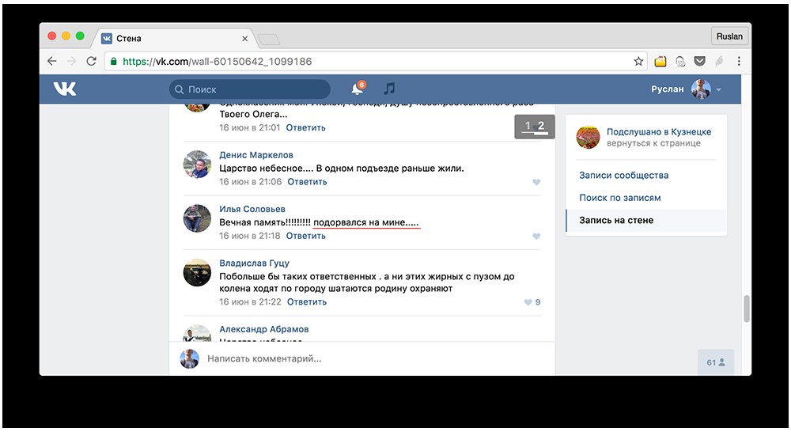Viewport: 791px width, 432px height.
Task: Click the yellow folder extension icon
Action: click(660, 61)
